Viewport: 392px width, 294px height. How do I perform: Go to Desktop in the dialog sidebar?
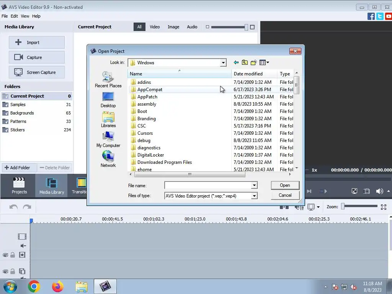[108, 100]
